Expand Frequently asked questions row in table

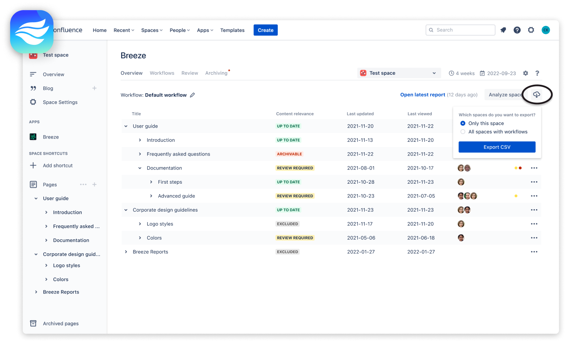[x=140, y=154]
